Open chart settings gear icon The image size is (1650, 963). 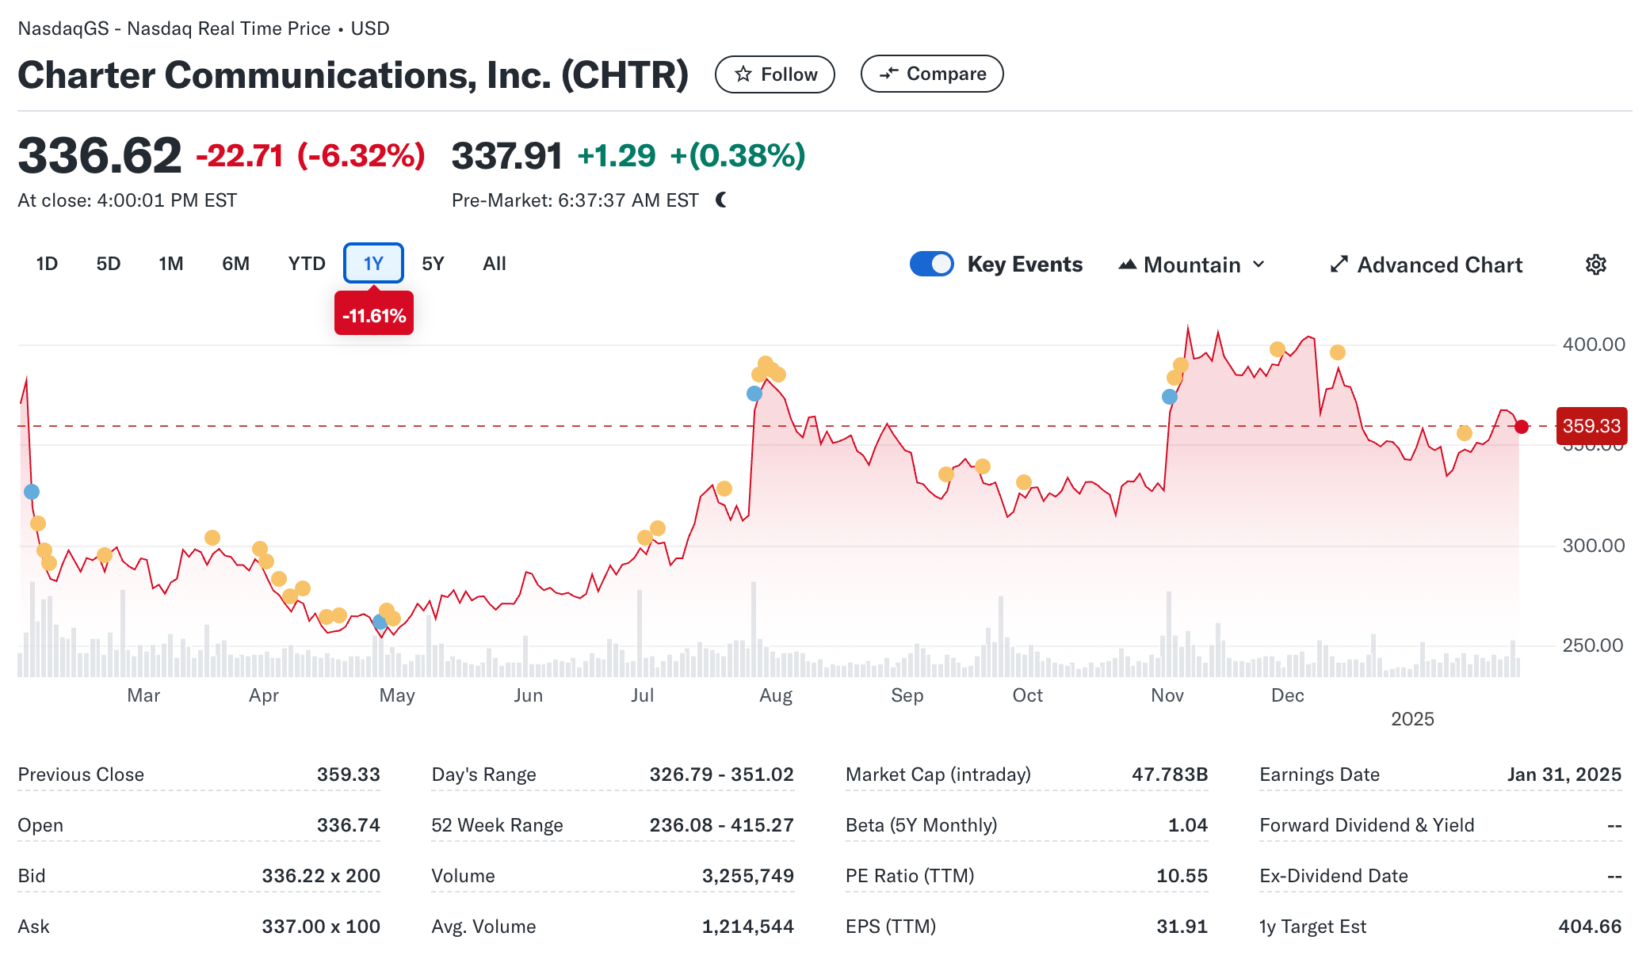pos(1595,265)
